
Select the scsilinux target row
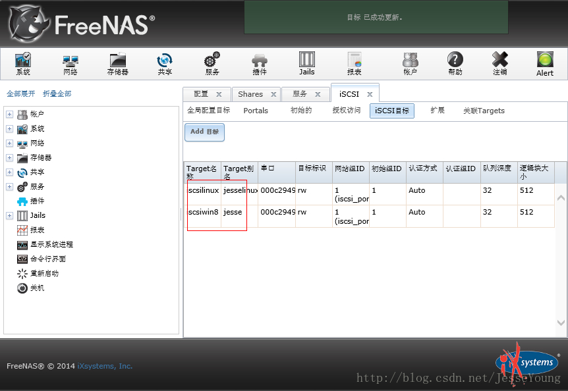pyautogui.click(x=369, y=194)
